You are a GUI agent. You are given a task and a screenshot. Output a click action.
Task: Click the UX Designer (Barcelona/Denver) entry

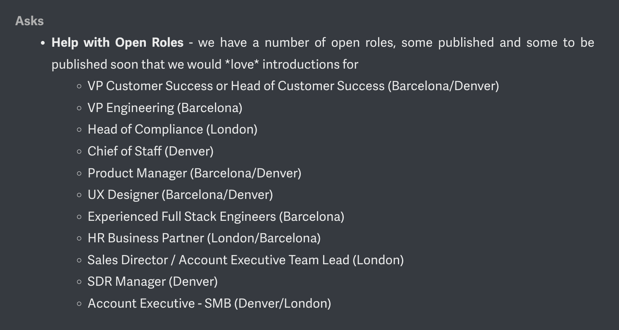[x=180, y=195]
